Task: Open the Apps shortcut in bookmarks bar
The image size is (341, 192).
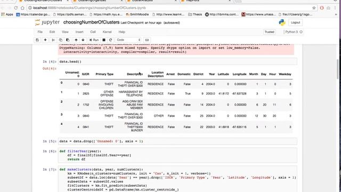Action: click(x=7, y=14)
